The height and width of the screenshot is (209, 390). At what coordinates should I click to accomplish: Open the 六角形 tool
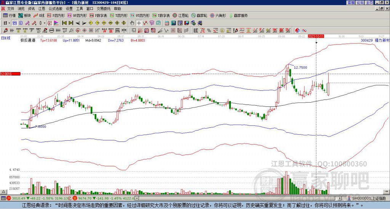pos(218,15)
